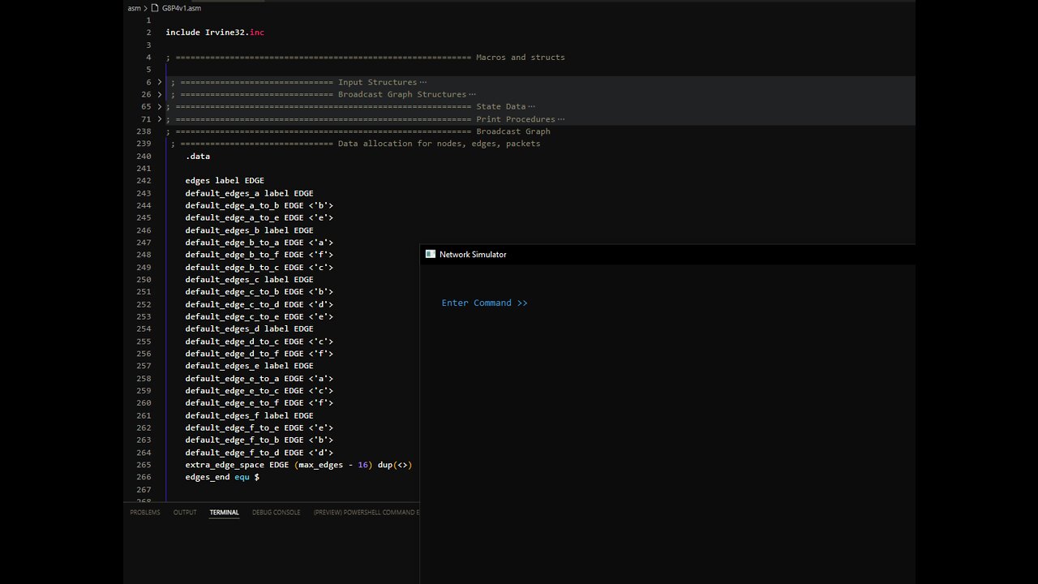
Task: Click the default_edges_d label EDGE line
Action: [x=249, y=328]
